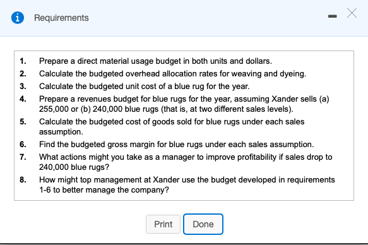Click the 'assumption.' line under requirement 5
This screenshot has width=368, height=245.
click(x=61, y=132)
